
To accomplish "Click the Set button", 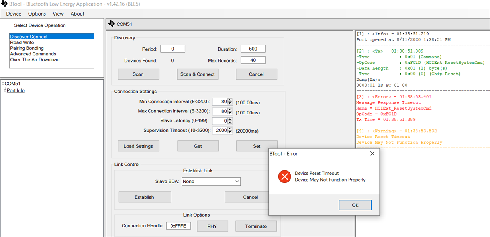I will 257,146.
